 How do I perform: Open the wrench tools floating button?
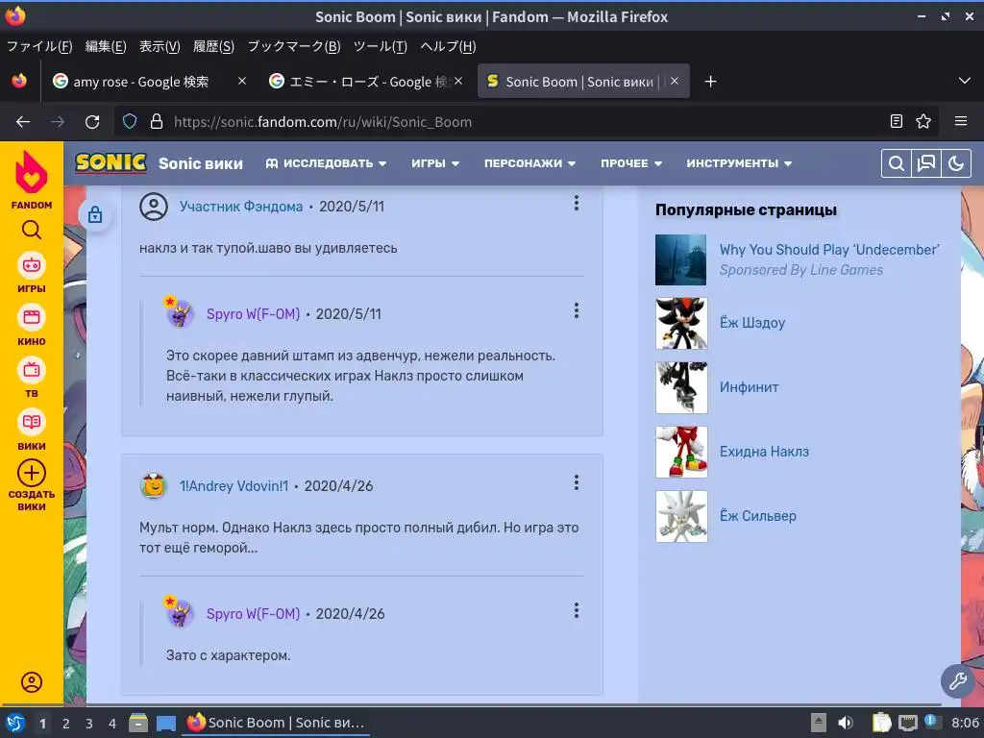pos(958,680)
